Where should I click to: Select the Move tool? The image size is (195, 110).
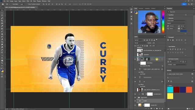click(2, 10)
